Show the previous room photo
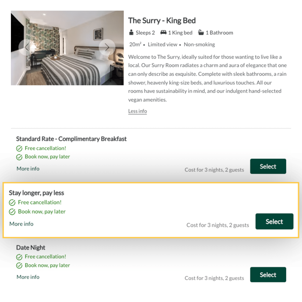 click(27, 47)
